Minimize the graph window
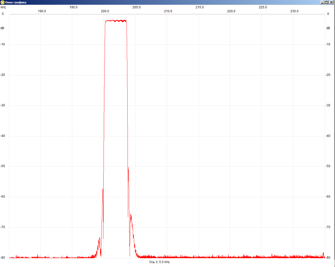Viewport: 335px width, 267px height. coord(323,2)
